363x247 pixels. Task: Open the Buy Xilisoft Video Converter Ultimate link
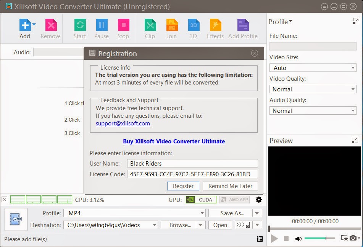173,141
